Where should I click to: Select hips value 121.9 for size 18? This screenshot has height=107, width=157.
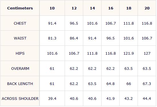[129, 53]
